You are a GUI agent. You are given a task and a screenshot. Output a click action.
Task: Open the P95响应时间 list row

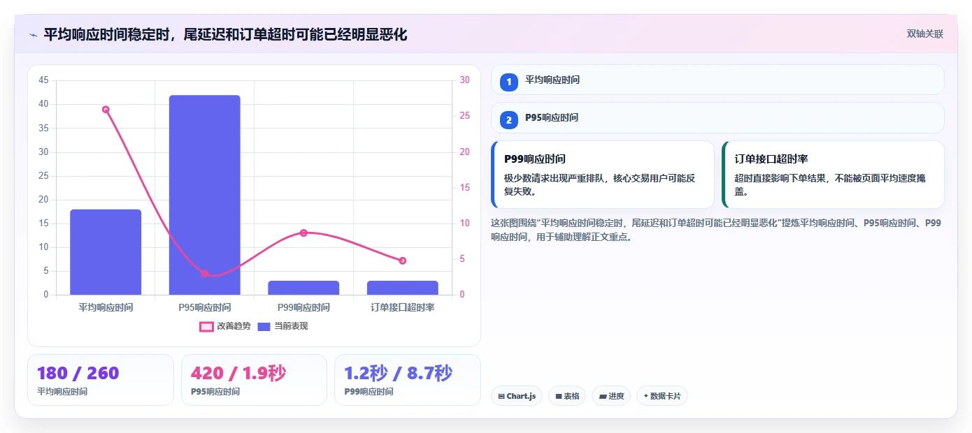pyautogui.click(x=717, y=117)
